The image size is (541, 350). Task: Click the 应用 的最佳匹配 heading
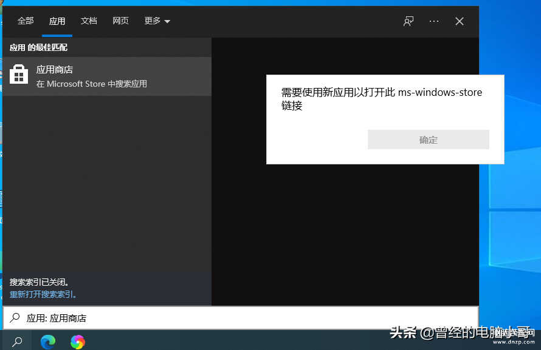(38, 47)
